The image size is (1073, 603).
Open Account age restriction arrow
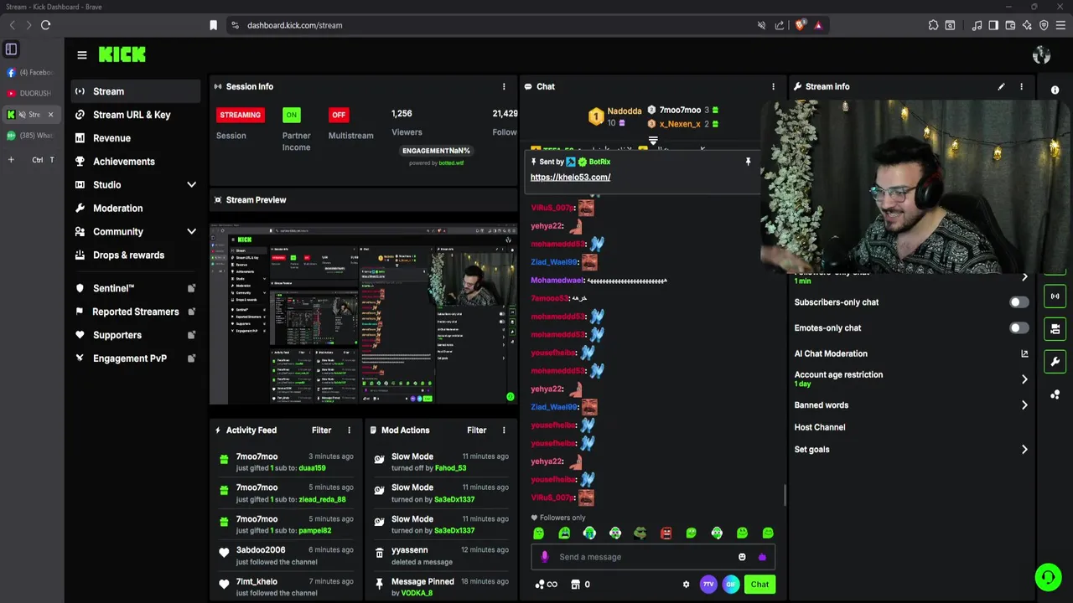coord(1024,379)
